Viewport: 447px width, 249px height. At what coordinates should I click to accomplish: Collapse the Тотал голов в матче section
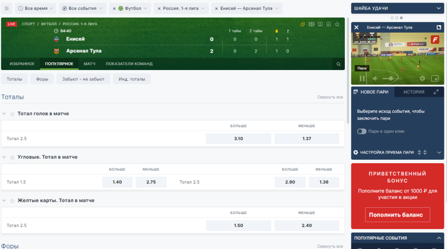[4, 114]
